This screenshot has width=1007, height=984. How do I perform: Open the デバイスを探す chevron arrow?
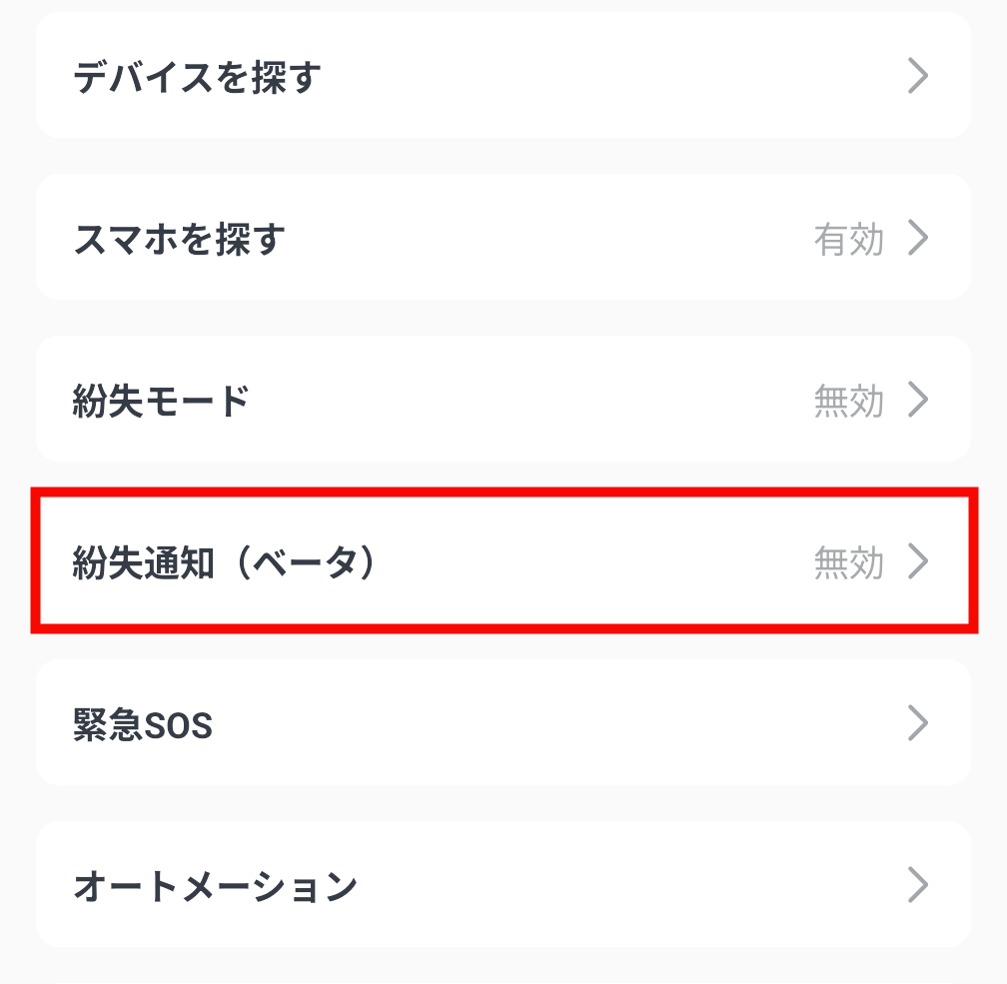pos(918,76)
